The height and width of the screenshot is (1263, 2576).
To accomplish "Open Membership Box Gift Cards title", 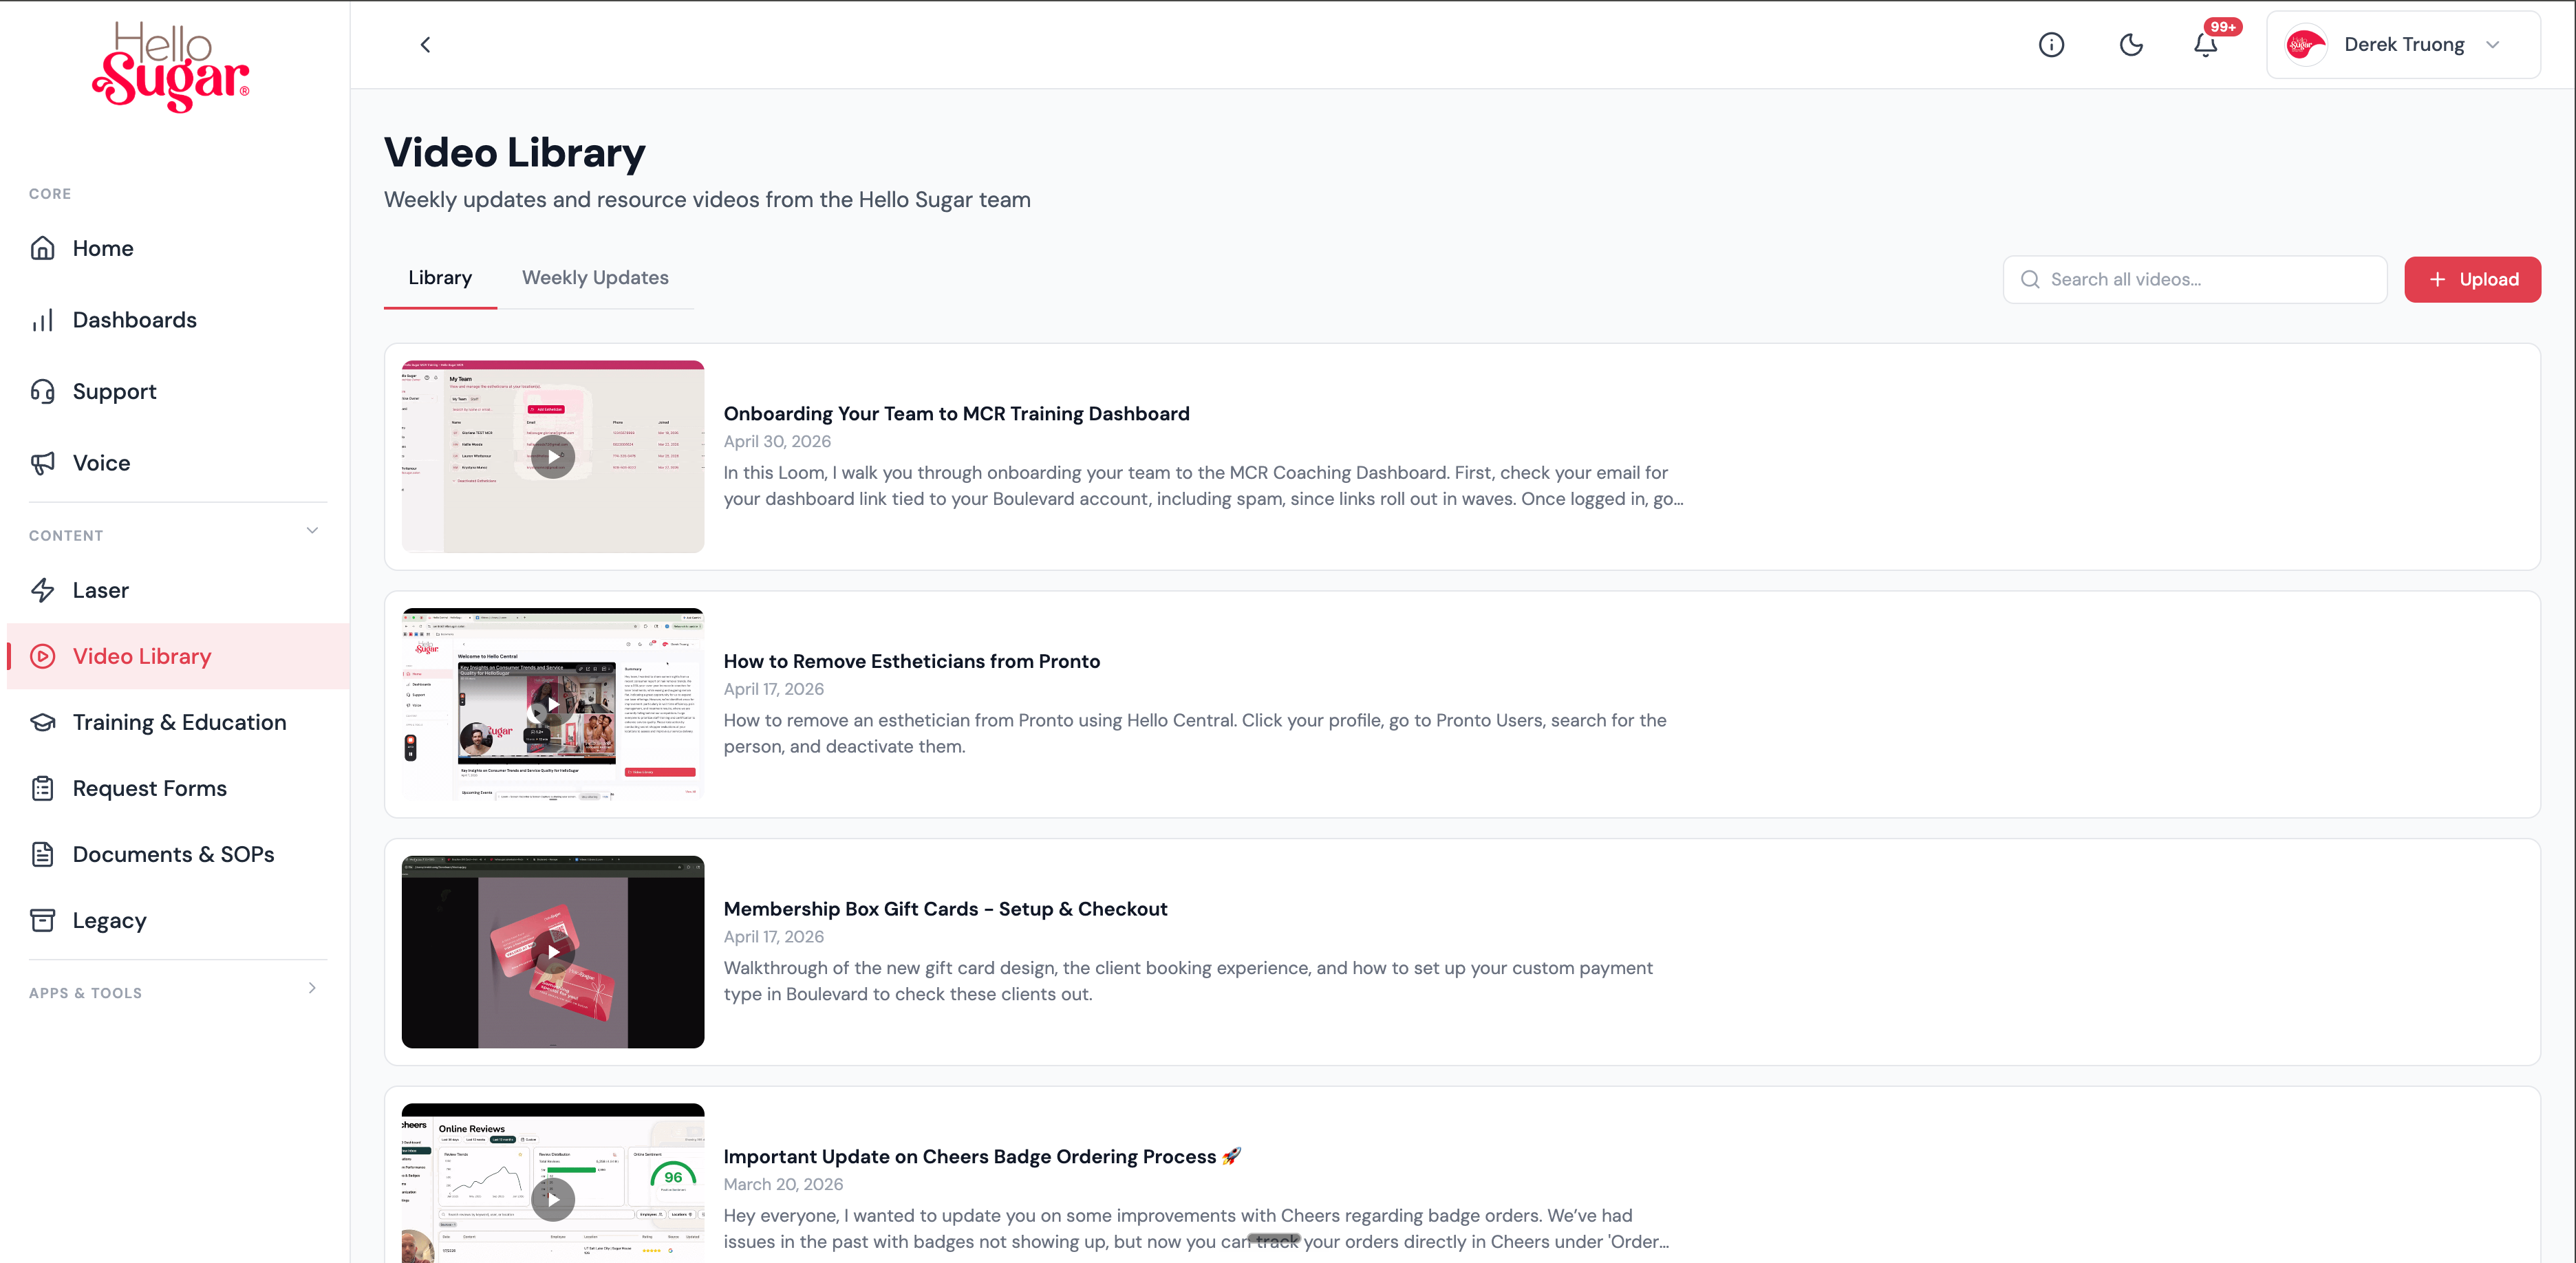I will pos(945,909).
